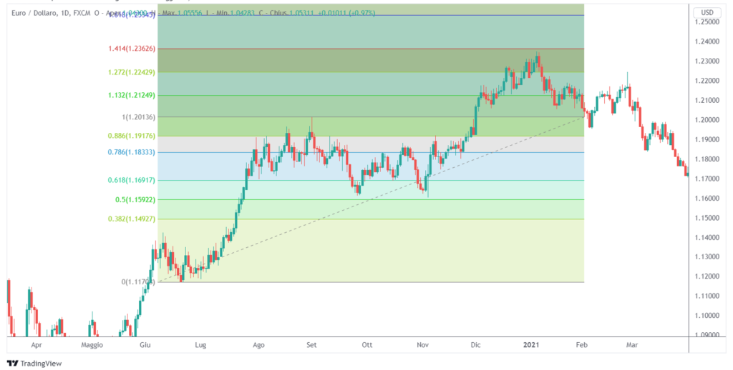Click the Mar month label on time axis
The width and height of the screenshot is (733, 370).
coord(633,345)
